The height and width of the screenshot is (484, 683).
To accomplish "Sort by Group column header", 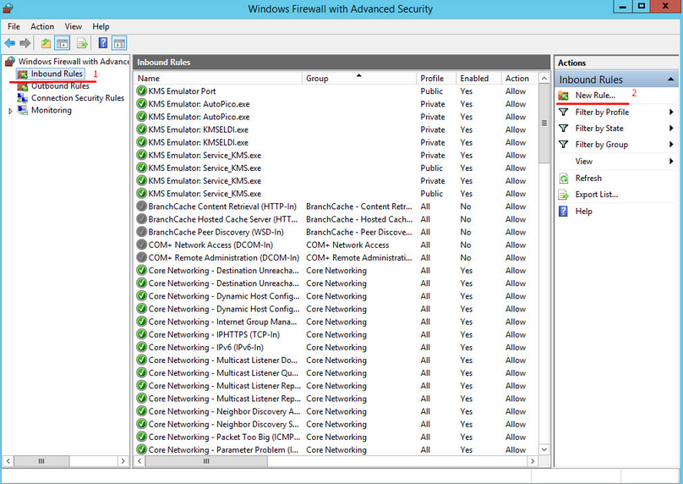I will point(359,79).
